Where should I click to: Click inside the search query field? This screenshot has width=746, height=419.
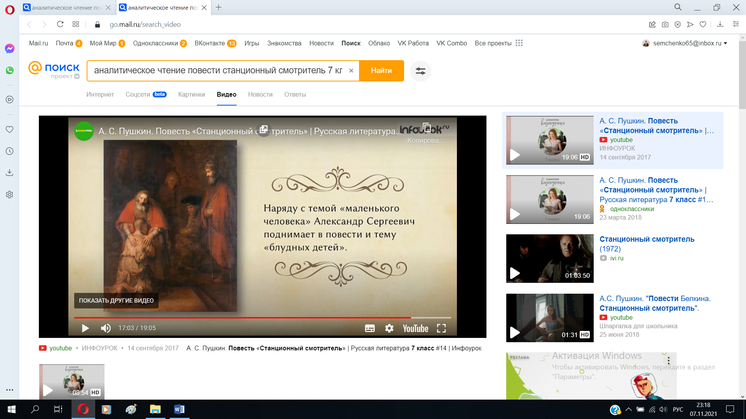(218, 71)
